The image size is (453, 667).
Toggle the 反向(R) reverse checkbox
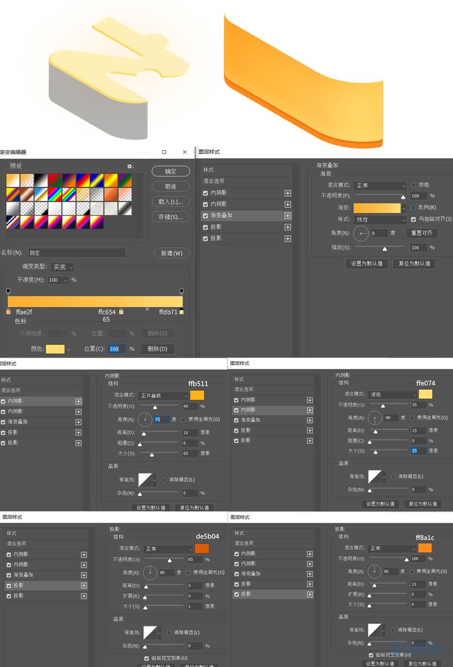coord(413,208)
